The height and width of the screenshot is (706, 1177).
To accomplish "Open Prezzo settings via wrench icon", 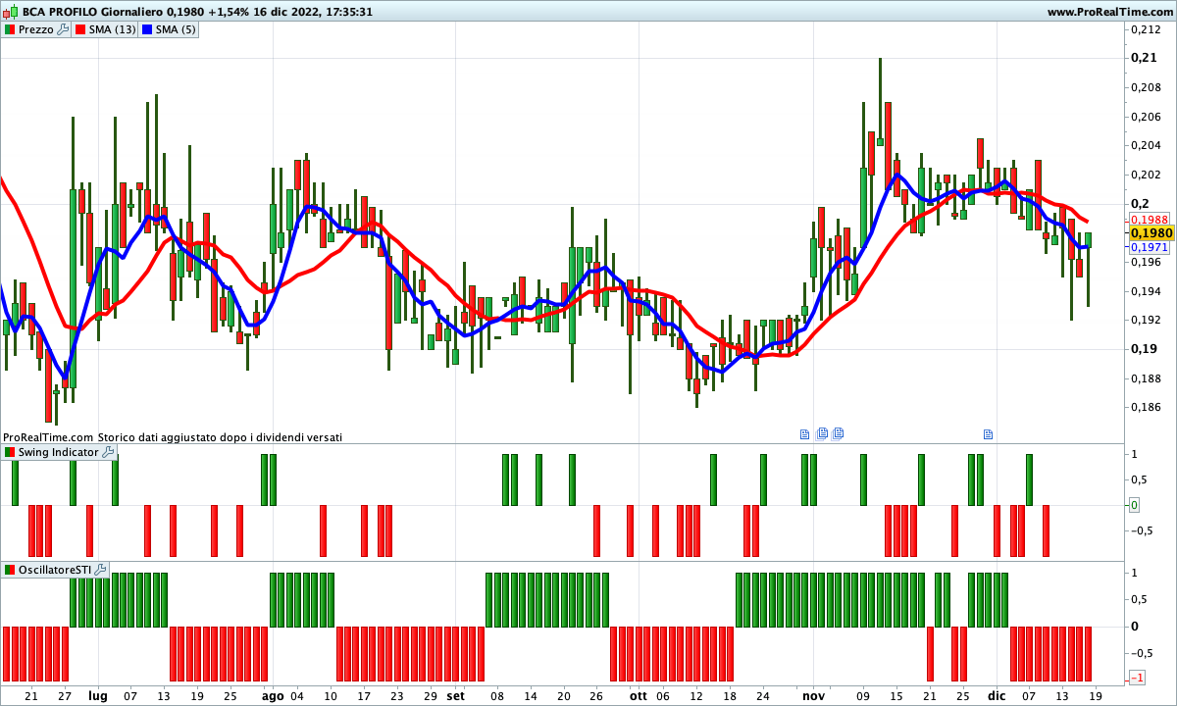I will pyautogui.click(x=63, y=29).
